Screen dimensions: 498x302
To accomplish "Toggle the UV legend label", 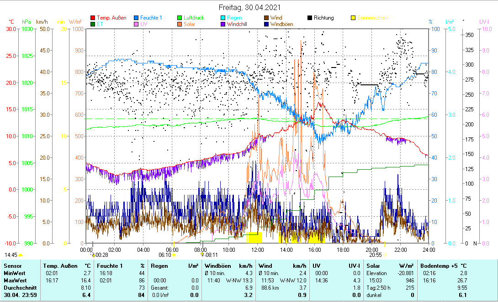I will [144, 24].
